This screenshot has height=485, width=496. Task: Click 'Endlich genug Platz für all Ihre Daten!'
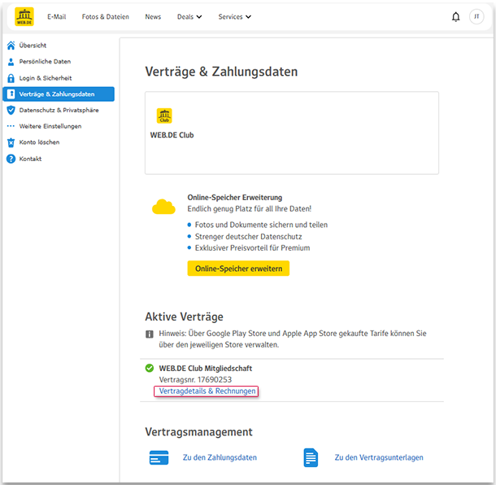[250, 209]
